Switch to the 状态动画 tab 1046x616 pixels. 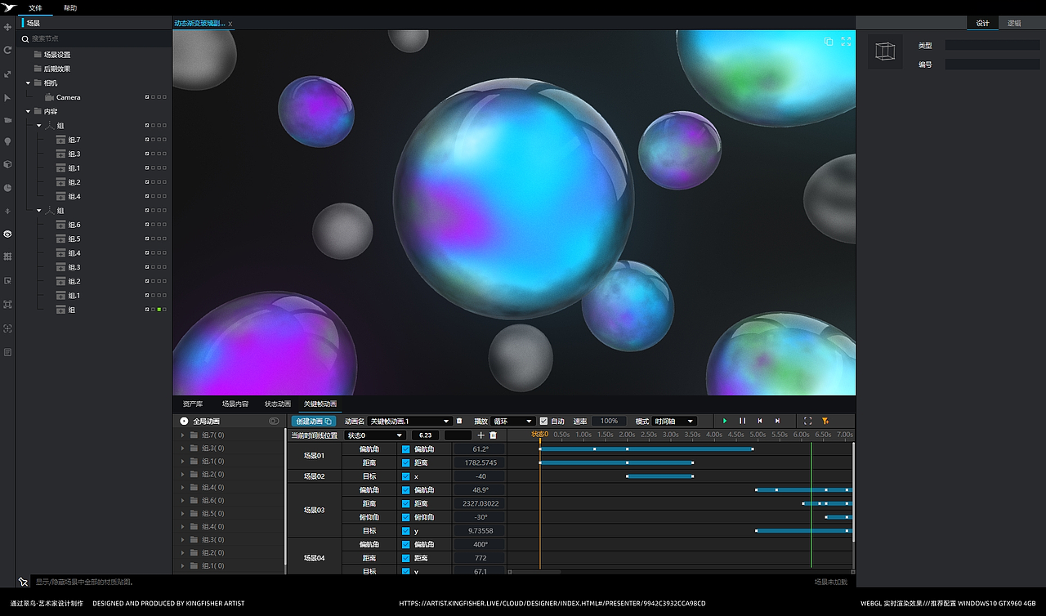(x=278, y=404)
